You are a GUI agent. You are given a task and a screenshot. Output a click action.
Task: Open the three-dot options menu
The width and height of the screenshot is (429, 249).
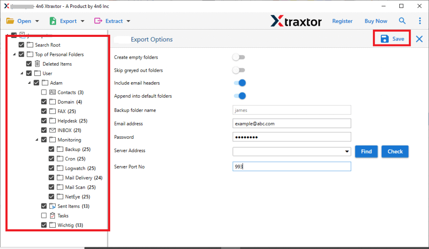pyautogui.click(x=419, y=21)
